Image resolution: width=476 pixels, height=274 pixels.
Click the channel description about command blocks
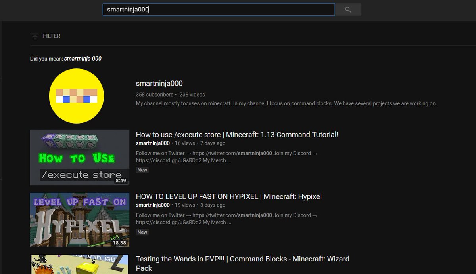pyautogui.click(x=286, y=103)
